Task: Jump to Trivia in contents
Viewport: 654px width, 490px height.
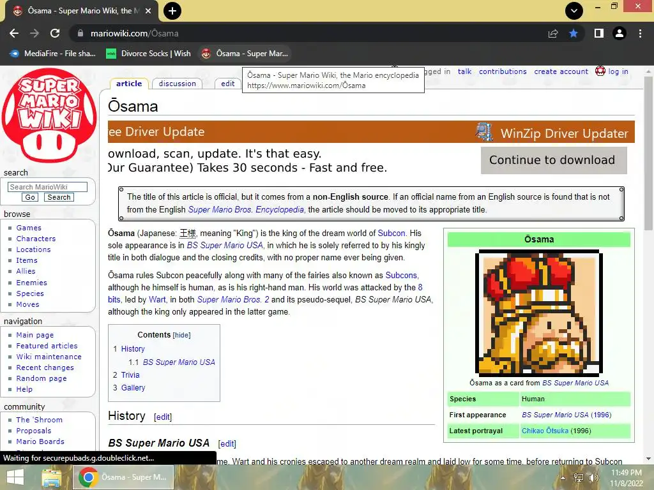Action: pos(130,375)
